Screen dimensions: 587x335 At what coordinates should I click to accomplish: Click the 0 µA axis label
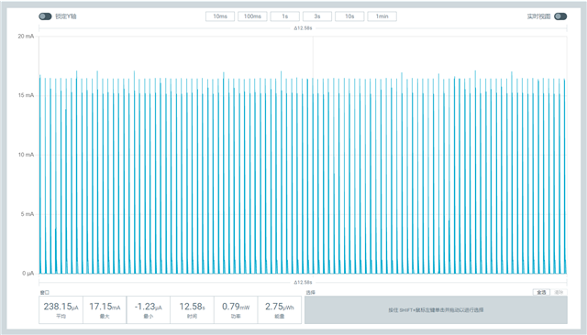[28, 274]
